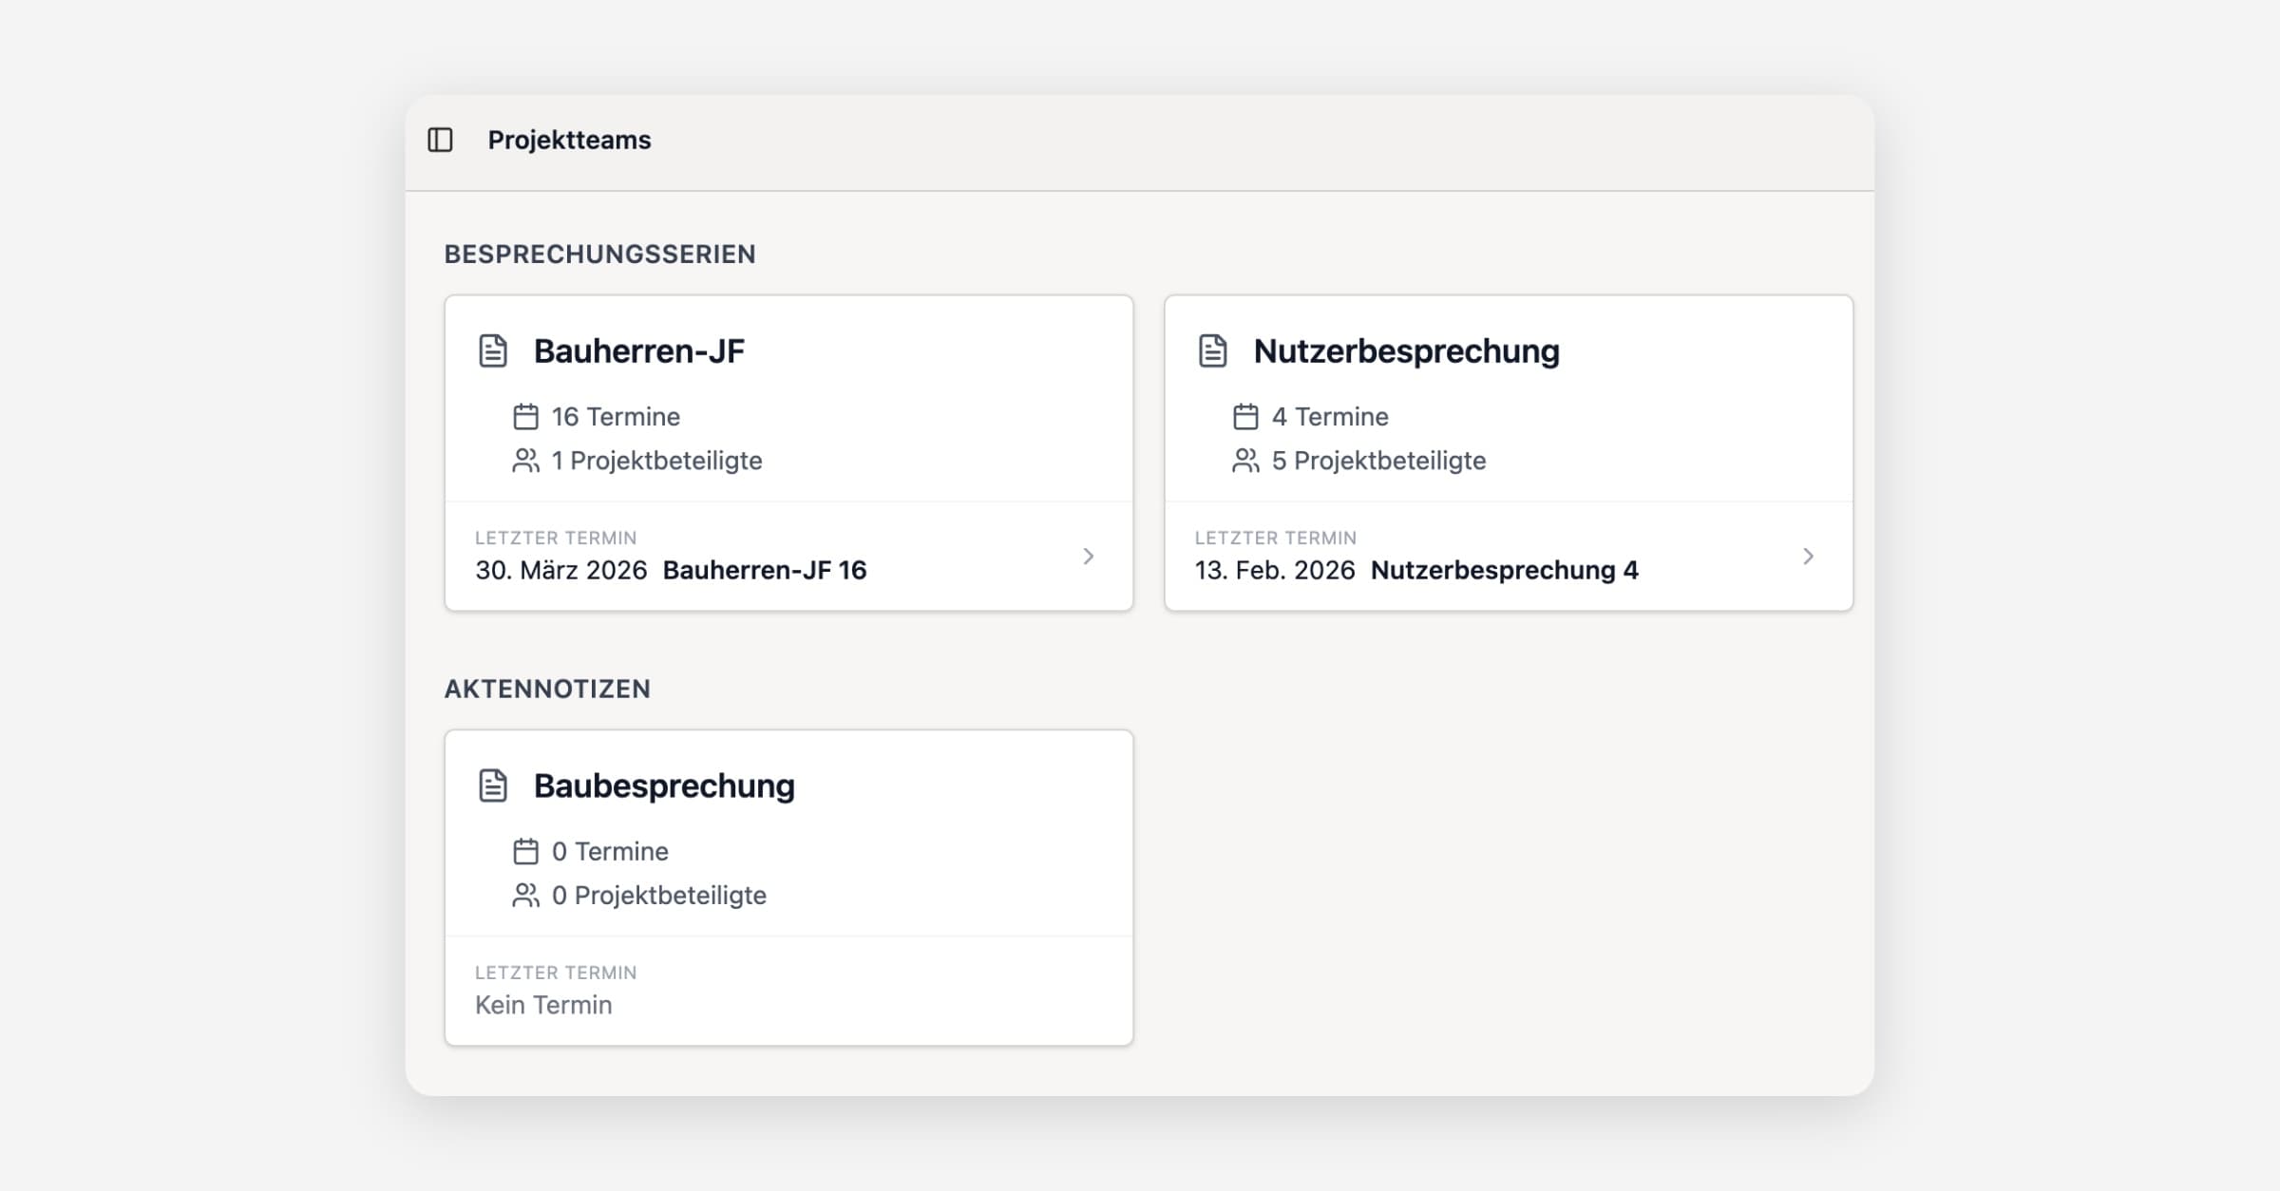Open the Baubesprechung note title
Viewport: 2280px width, 1191px height.
(x=663, y=785)
